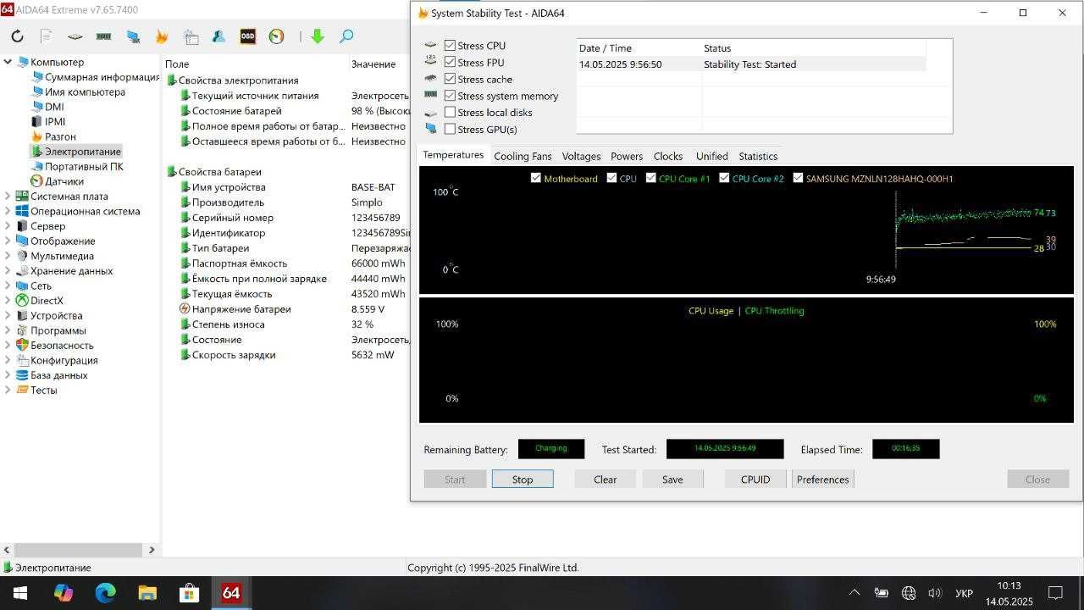Viewport: 1084px width, 610px height.
Task: Click the Refresh toolbar icon in AIDA64
Action: pos(17,36)
